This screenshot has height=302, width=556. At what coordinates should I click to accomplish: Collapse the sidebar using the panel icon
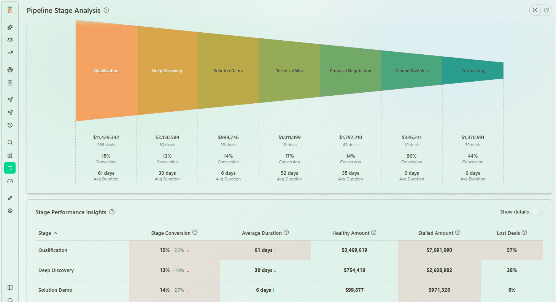point(10,287)
